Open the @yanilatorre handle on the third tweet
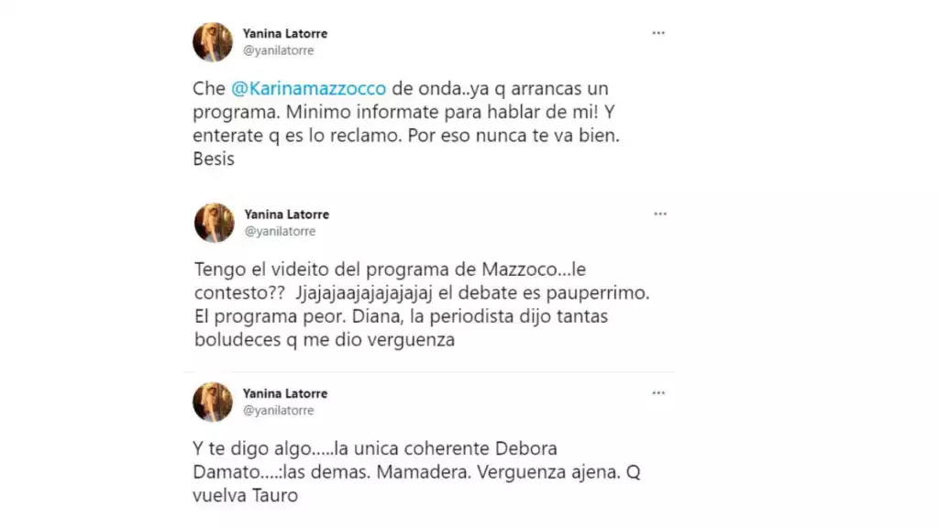Image resolution: width=939 pixels, height=528 pixels. point(279,411)
